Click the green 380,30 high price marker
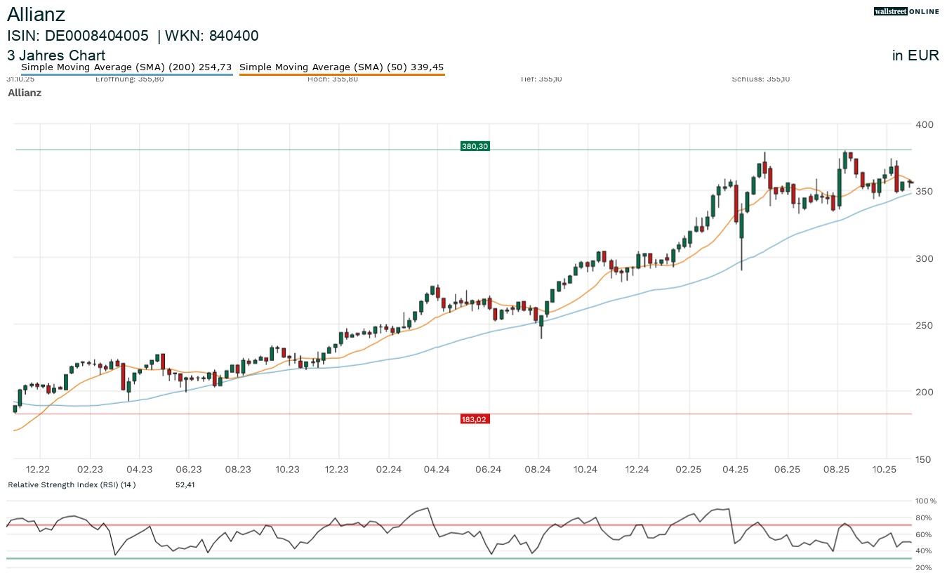The height and width of the screenshot is (587, 947). pos(475,146)
